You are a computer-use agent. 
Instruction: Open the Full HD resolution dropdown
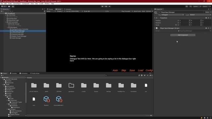[x=74, y=11]
